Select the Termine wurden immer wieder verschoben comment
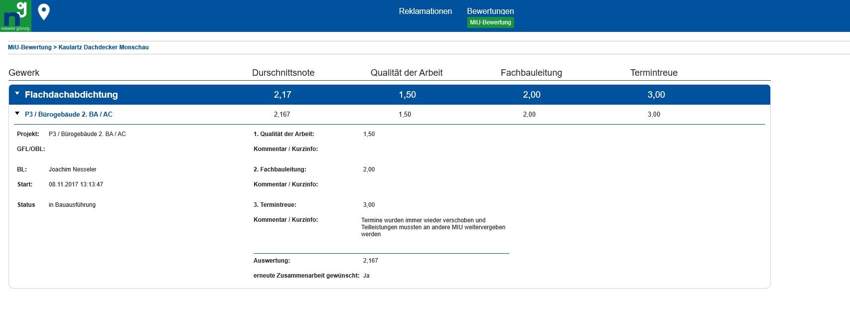The width and height of the screenshot is (850, 314). click(x=433, y=227)
